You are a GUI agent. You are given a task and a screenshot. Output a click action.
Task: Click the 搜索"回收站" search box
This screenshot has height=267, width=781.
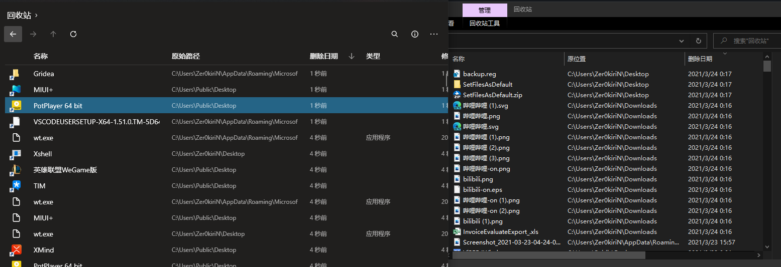746,41
